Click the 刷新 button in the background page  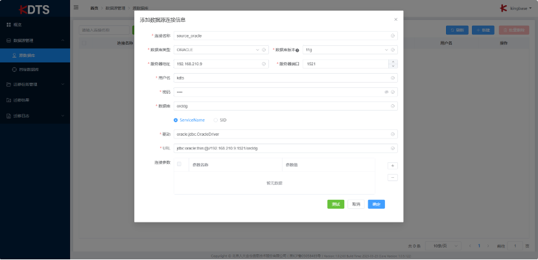pos(457,30)
